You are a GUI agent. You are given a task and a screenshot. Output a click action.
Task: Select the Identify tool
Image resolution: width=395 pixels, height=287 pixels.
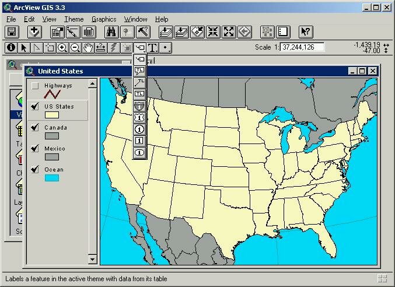[11, 48]
